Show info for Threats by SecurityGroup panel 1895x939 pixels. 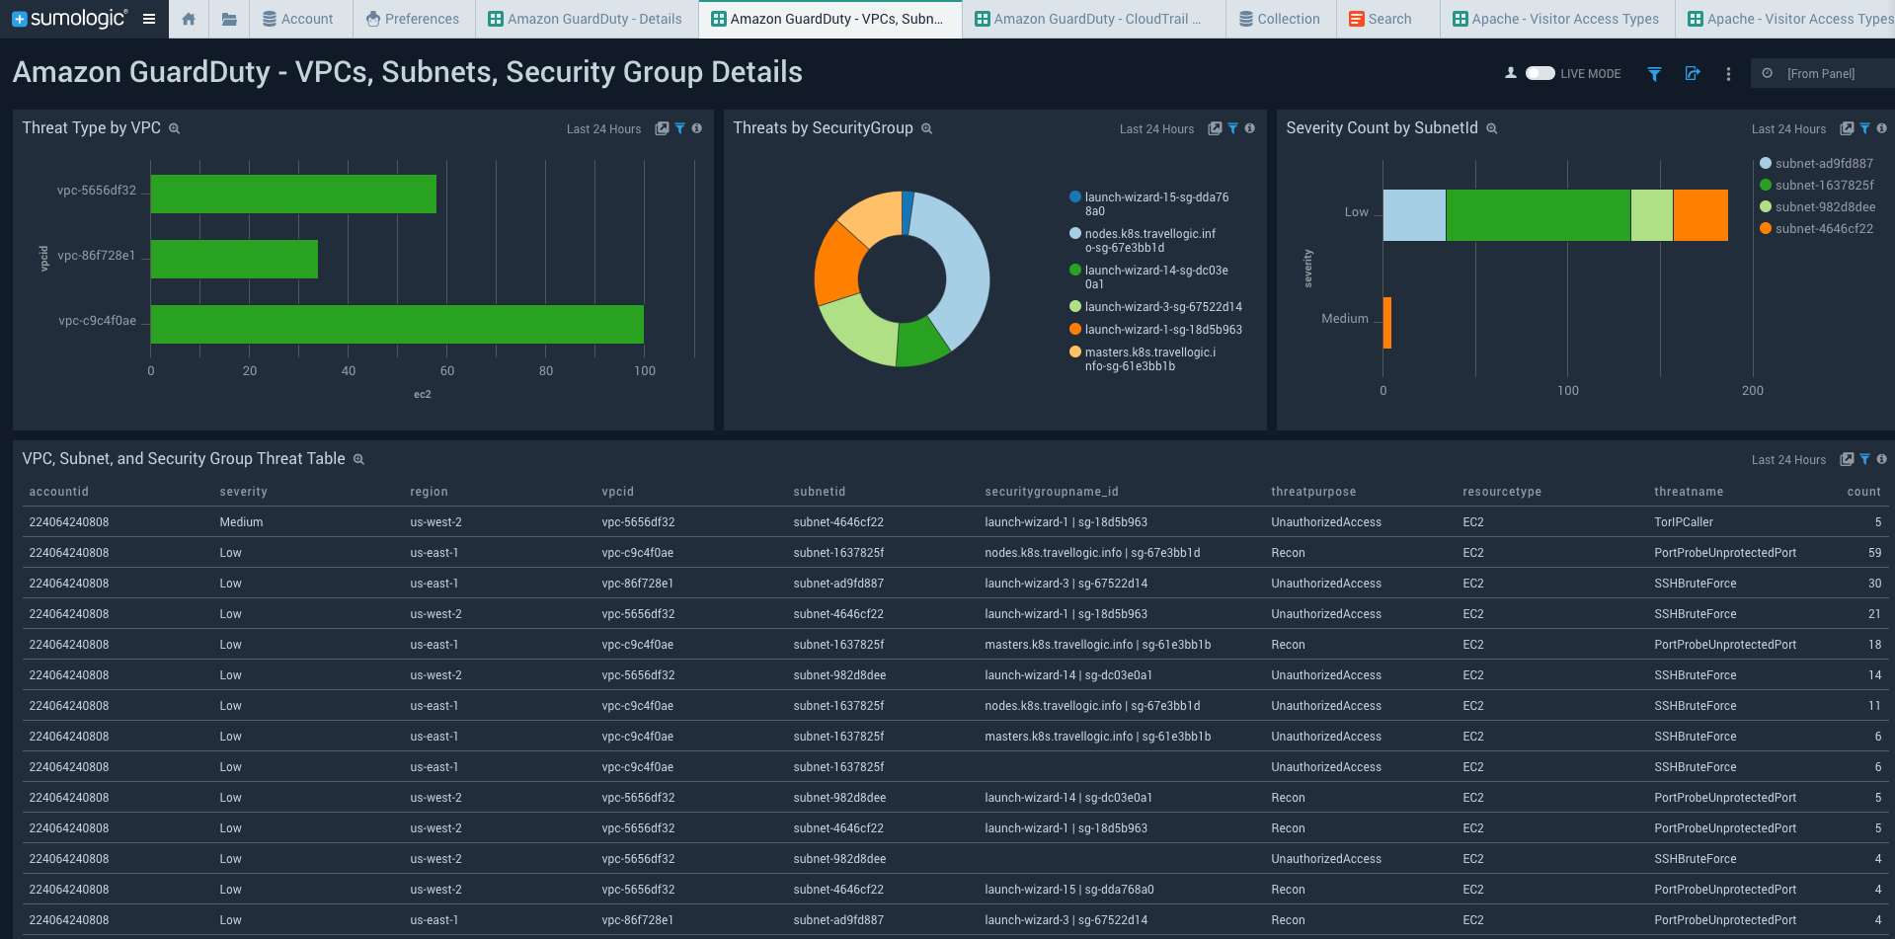tap(1250, 128)
